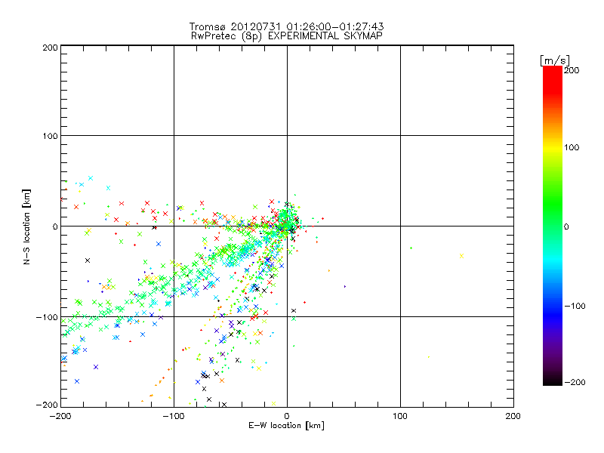
Task: Select the [m/s] unit label above colorbar
Action: [553, 60]
